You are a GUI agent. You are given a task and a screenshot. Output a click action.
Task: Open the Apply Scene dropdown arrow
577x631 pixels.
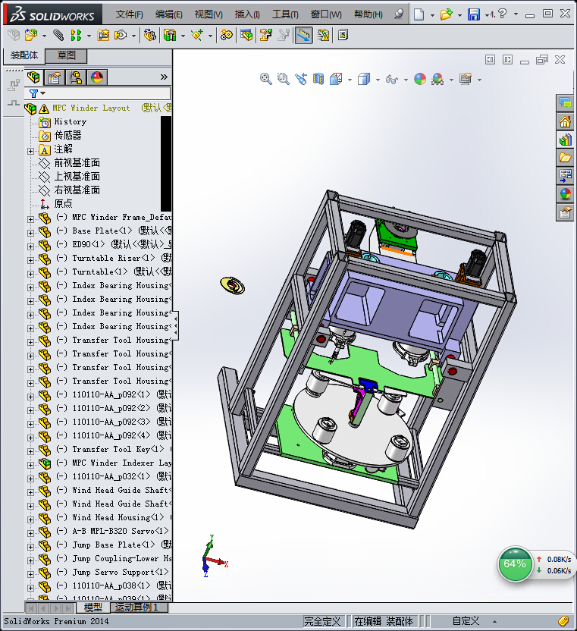pyautogui.click(x=451, y=80)
